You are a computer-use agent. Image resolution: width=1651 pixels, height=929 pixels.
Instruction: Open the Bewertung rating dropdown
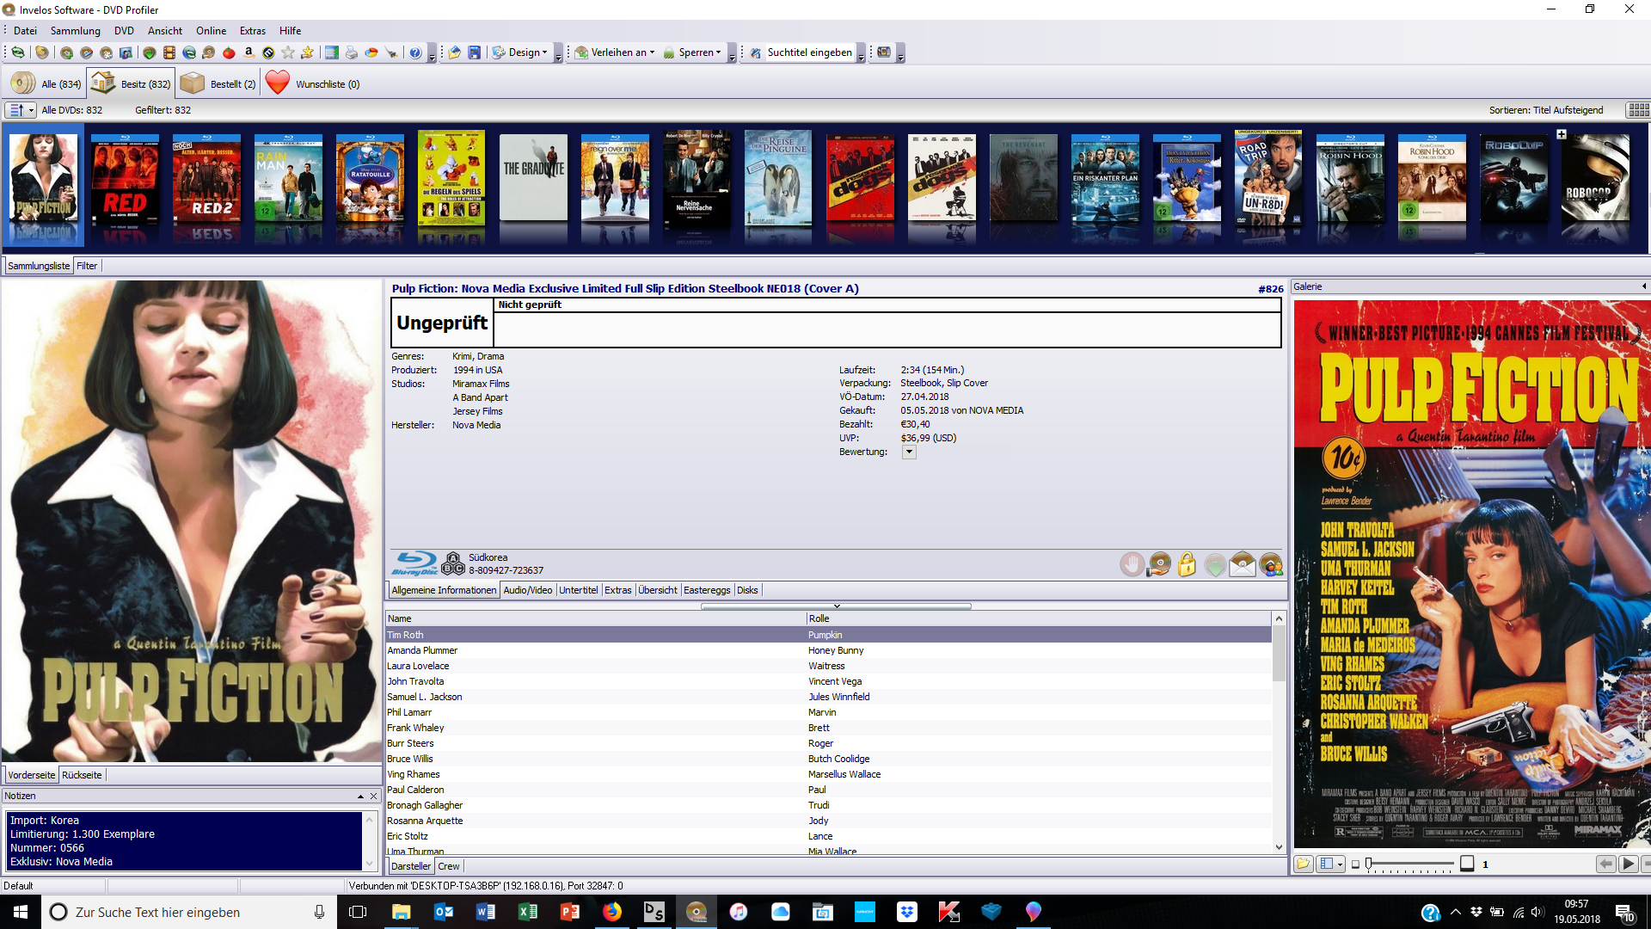pos(909,452)
